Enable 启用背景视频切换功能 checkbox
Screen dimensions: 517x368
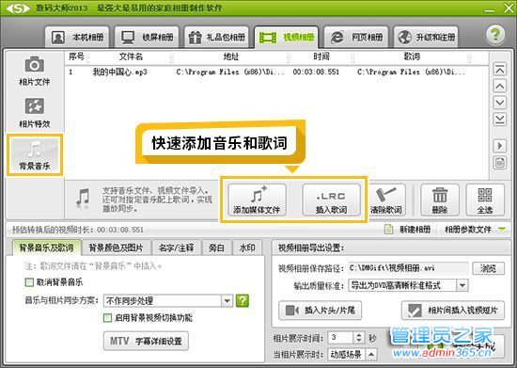point(107,318)
